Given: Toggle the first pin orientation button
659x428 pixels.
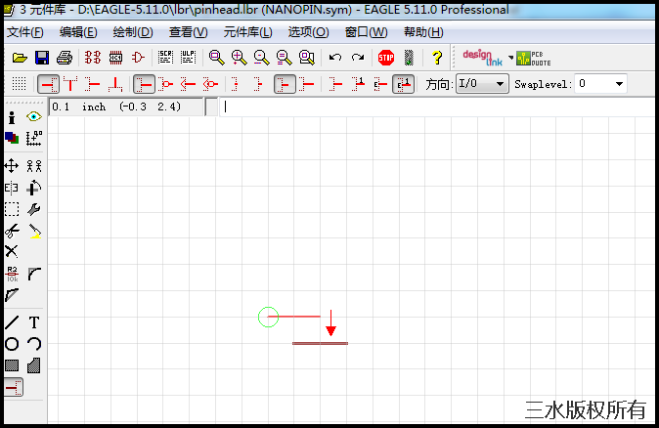Looking at the screenshot, I should tap(48, 84).
